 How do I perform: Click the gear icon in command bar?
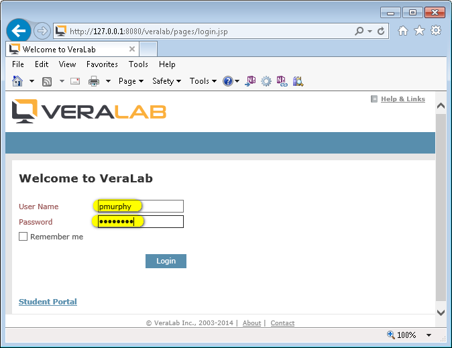(266, 81)
